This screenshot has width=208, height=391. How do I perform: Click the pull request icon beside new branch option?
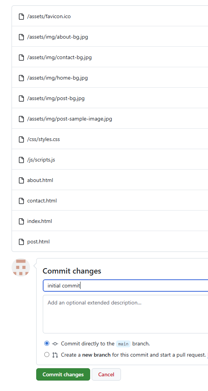pos(55,355)
